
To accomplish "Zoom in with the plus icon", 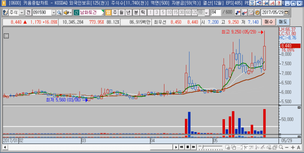I will 293,147.
